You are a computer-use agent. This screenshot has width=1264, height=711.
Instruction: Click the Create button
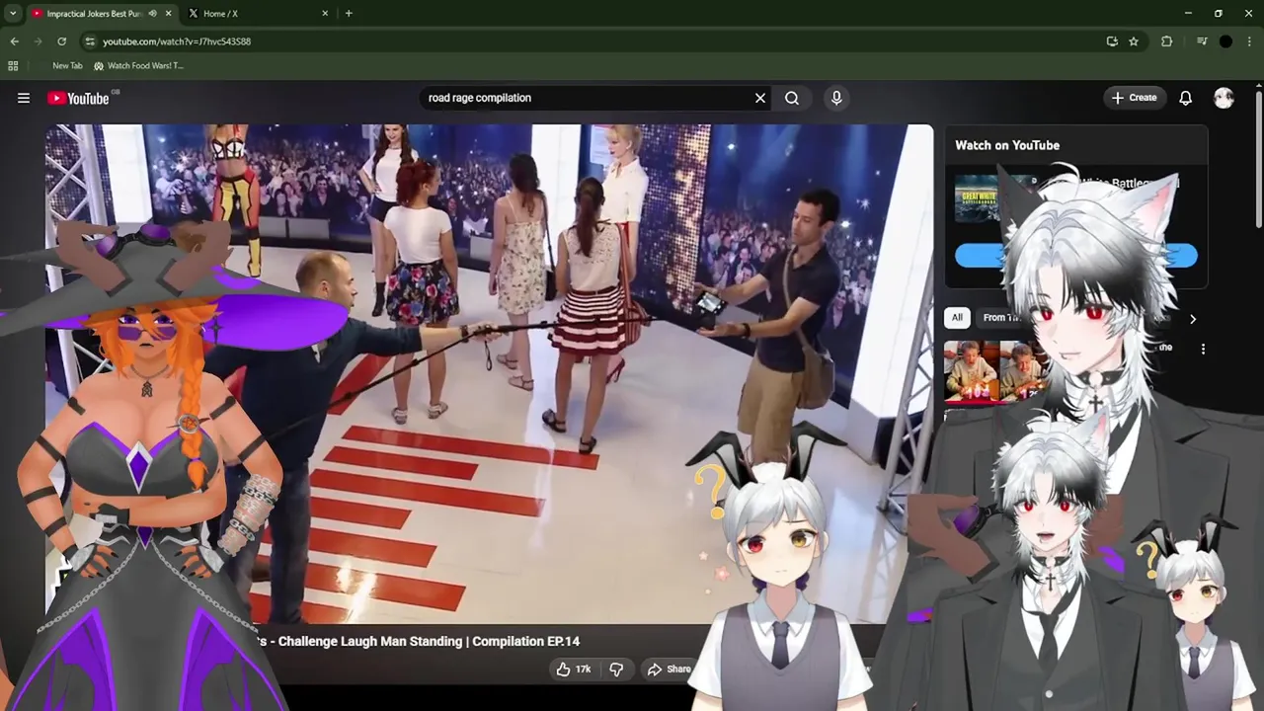coord(1134,98)
